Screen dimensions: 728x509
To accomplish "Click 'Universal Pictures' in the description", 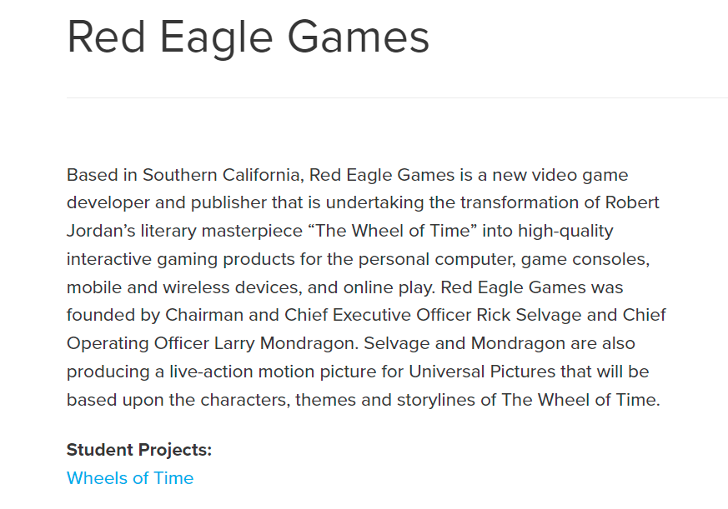I will (x=482, y=372).
